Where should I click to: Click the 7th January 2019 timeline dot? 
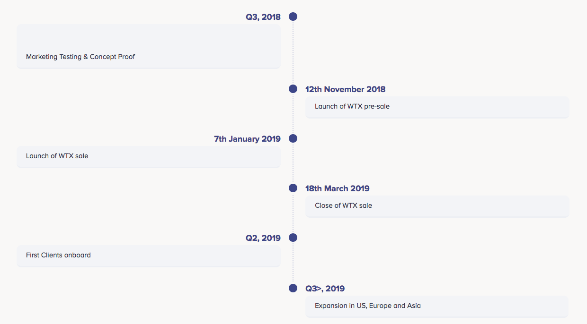293,138
